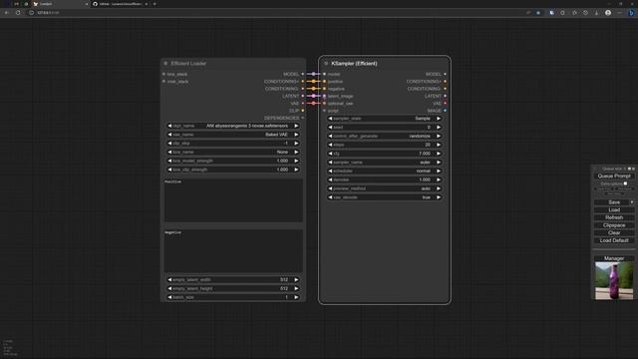Screen dimensions: 638x359
Task: Click the DEPENDENCIES output port on Efficient Loader
Action: tap(303, 118)
